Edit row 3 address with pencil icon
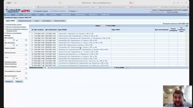This screenshot has height=108, width=193. [187, 38]
